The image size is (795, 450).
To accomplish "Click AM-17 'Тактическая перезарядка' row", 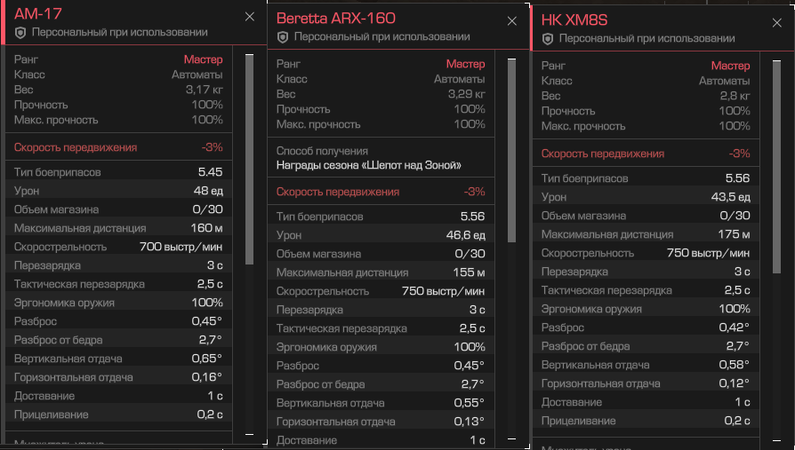I will click(118, 284).
